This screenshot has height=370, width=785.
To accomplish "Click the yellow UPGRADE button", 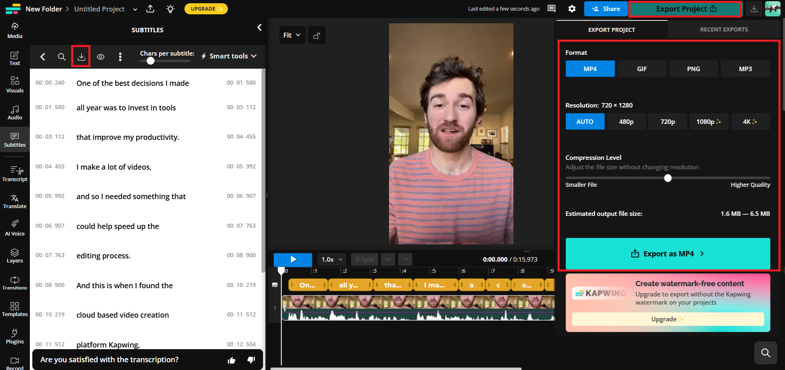I will click(x=206, y=9).
